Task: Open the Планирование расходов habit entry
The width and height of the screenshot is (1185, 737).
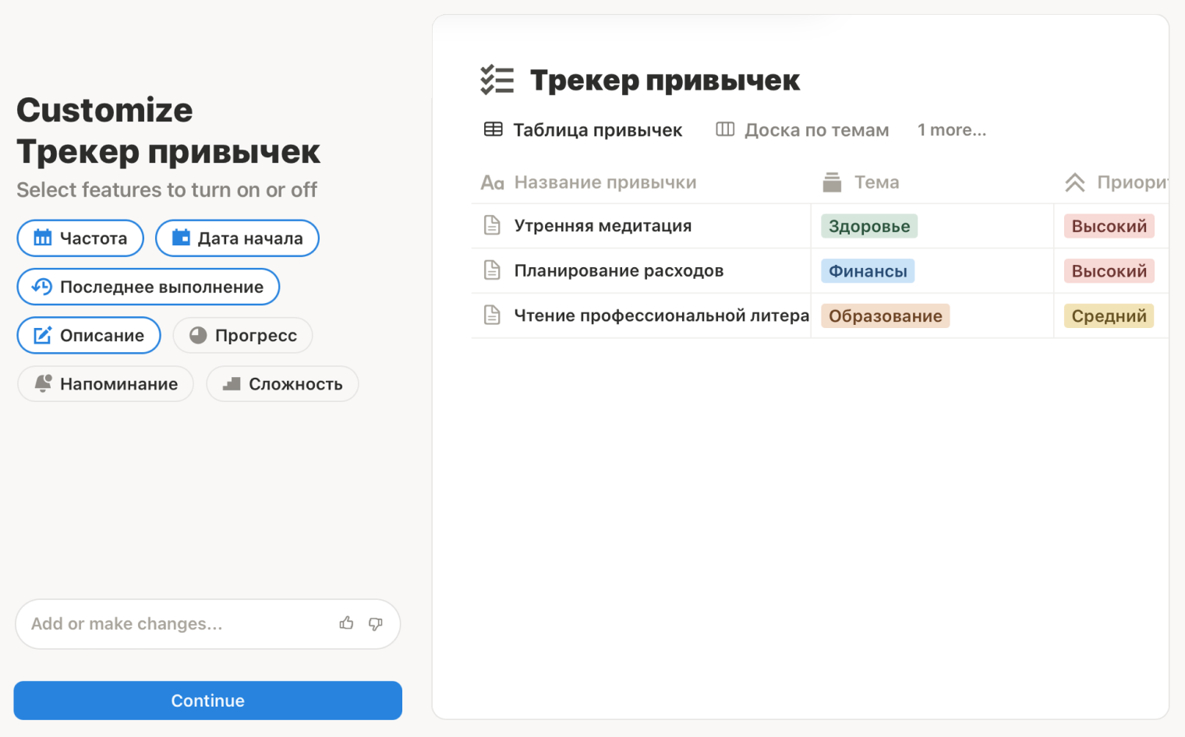Action: [618, 270]
